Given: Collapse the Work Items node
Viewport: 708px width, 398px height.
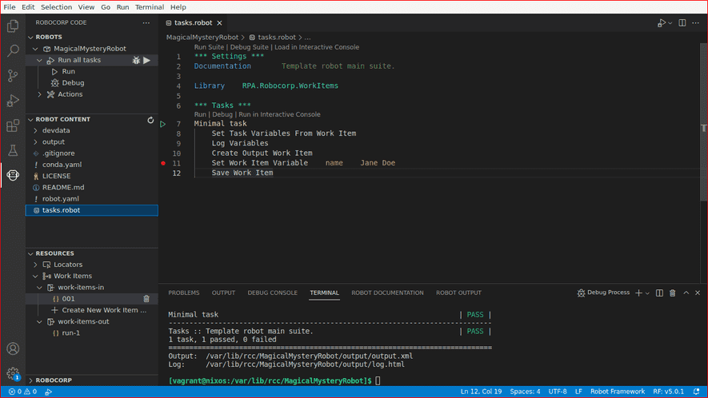Looking at the screenshot, I should click(35, 276).
